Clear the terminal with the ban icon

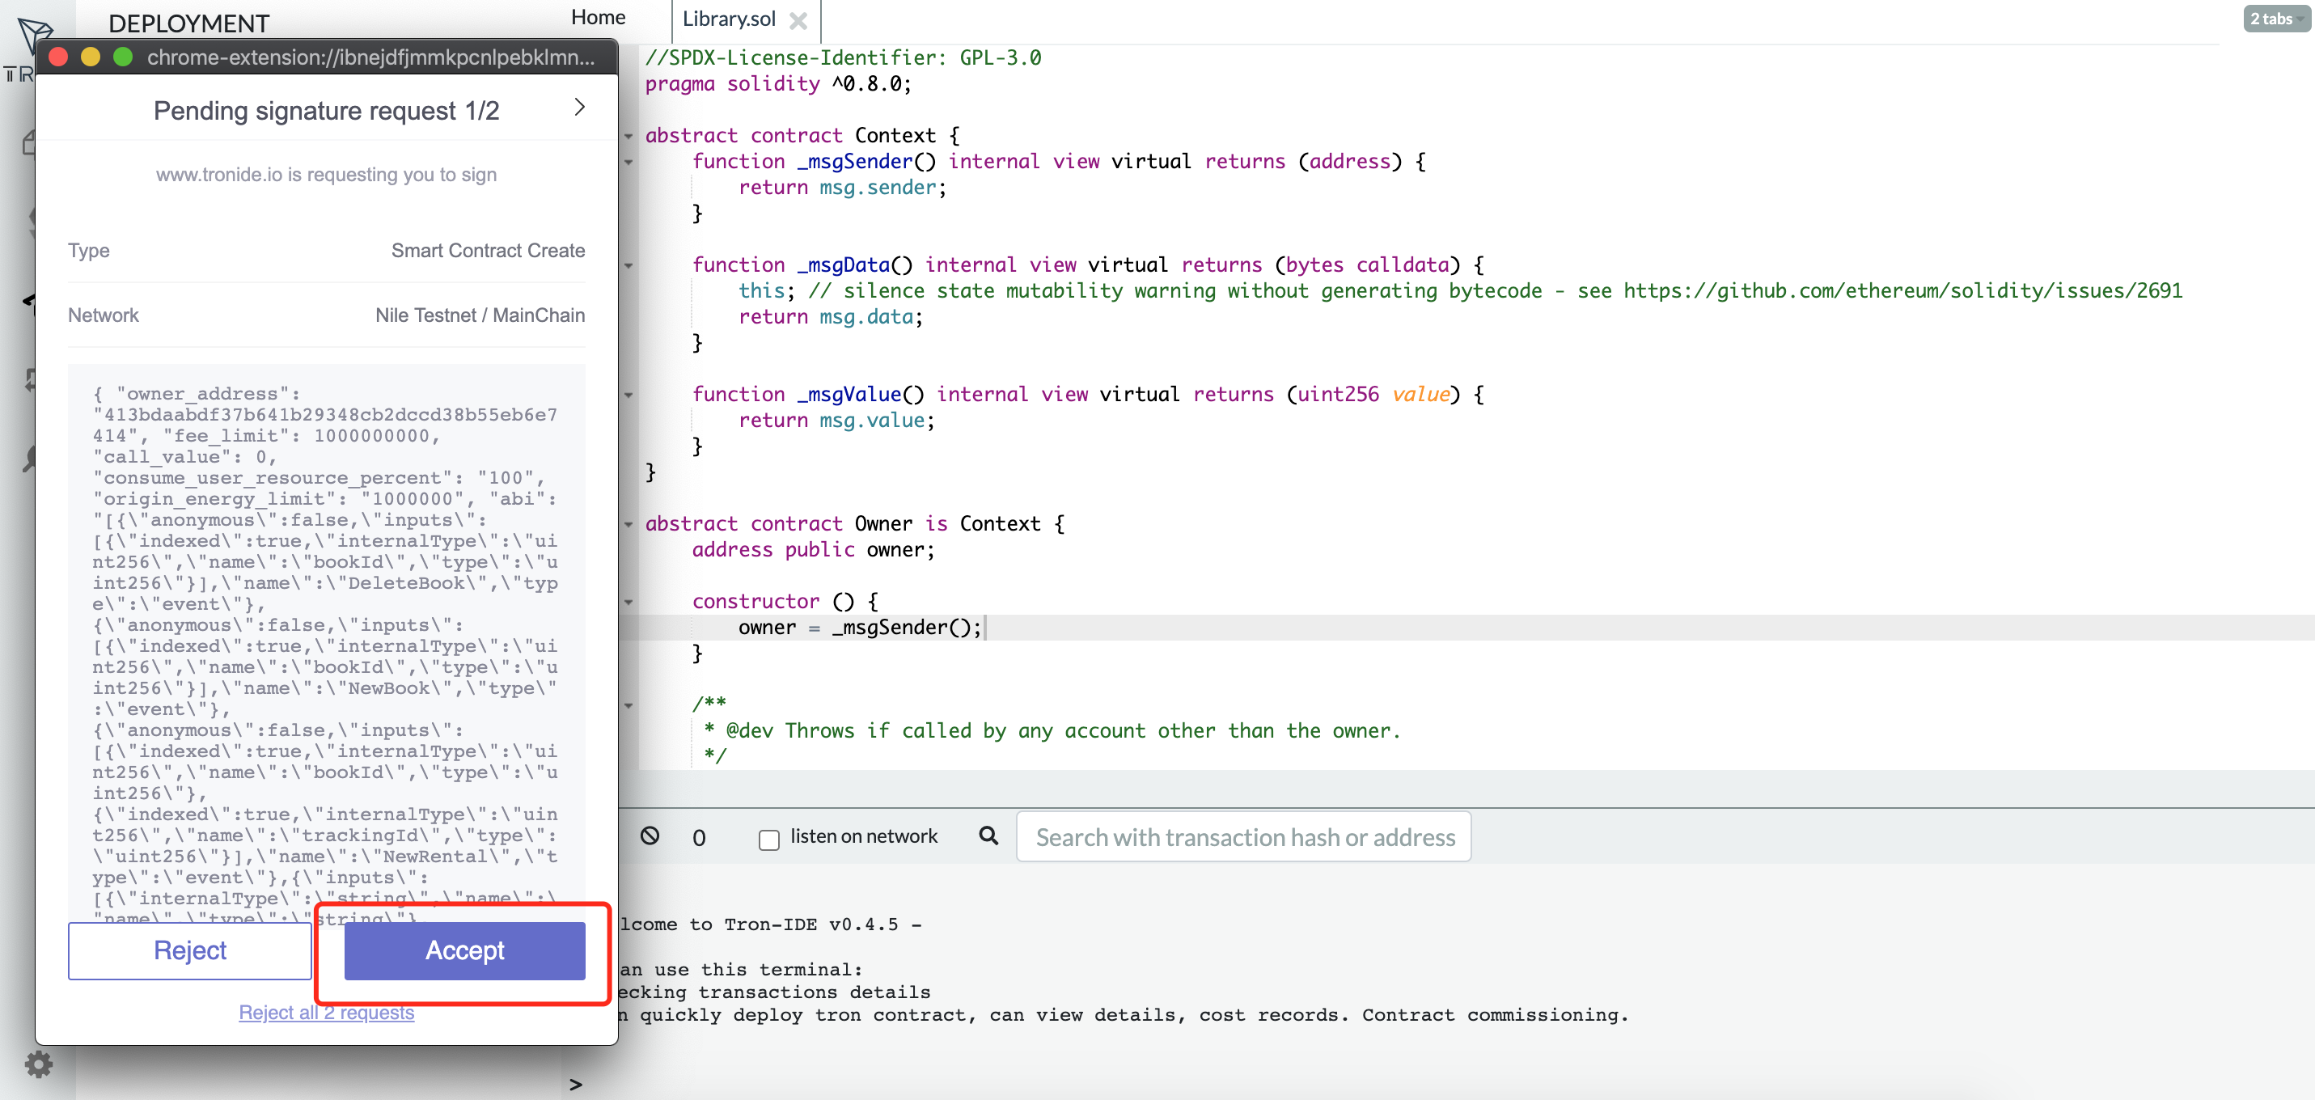650,836
